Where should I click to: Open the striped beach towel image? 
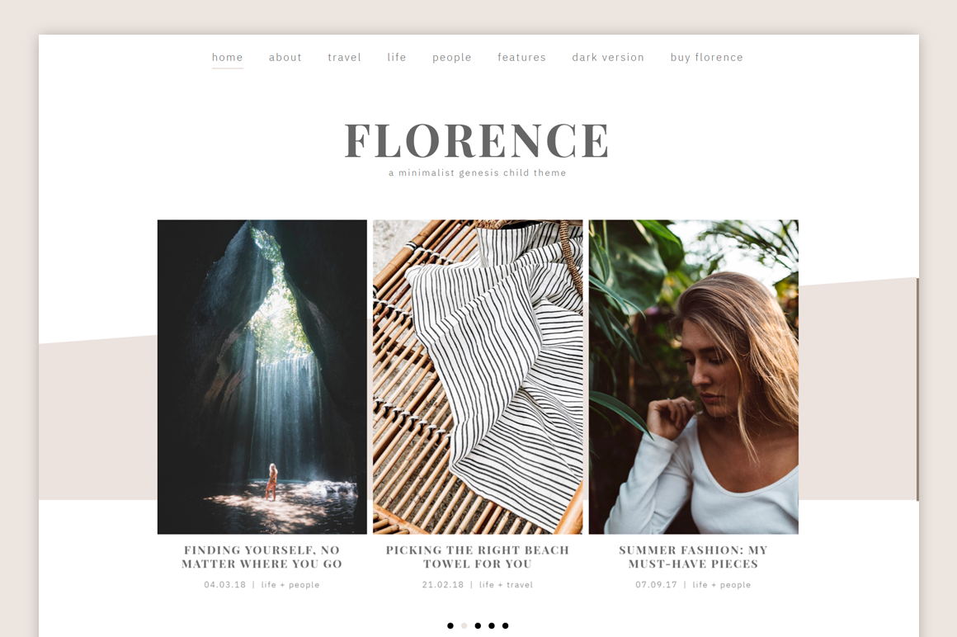pyautogui.click(x=478, y=376)
